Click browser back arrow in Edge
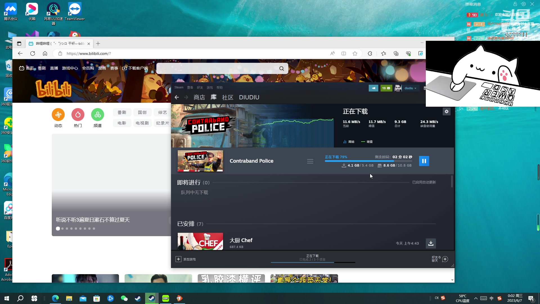 [x=20, y=53]
